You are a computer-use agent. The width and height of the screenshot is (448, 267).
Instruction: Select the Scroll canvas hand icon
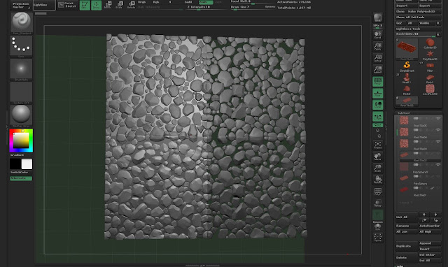point(378,35)
